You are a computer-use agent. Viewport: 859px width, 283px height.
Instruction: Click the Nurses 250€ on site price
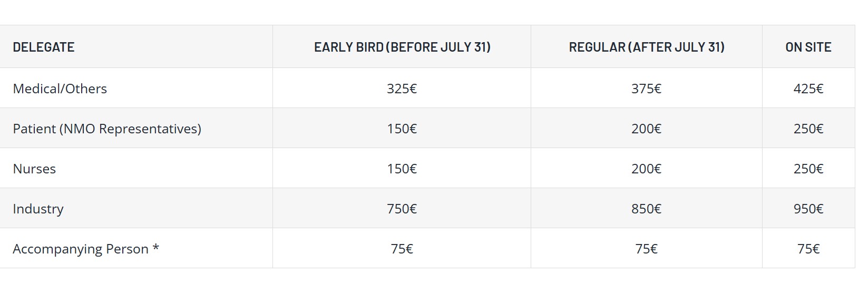click(808, 169)
